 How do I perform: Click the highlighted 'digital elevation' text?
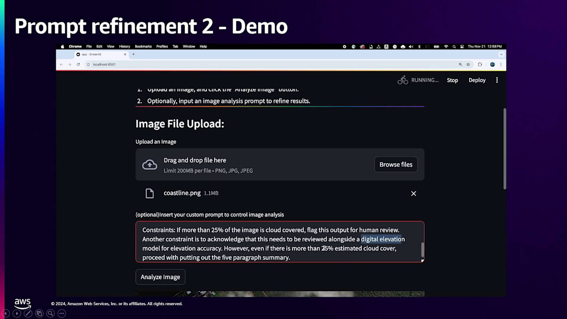pos(381,239)
